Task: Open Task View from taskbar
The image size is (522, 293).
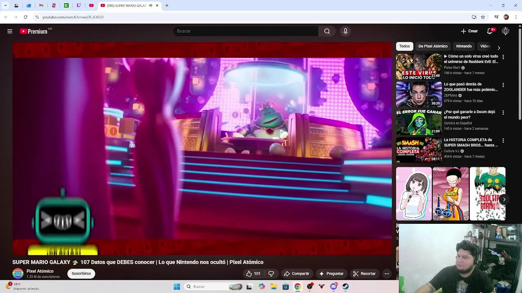Action: 249,286
